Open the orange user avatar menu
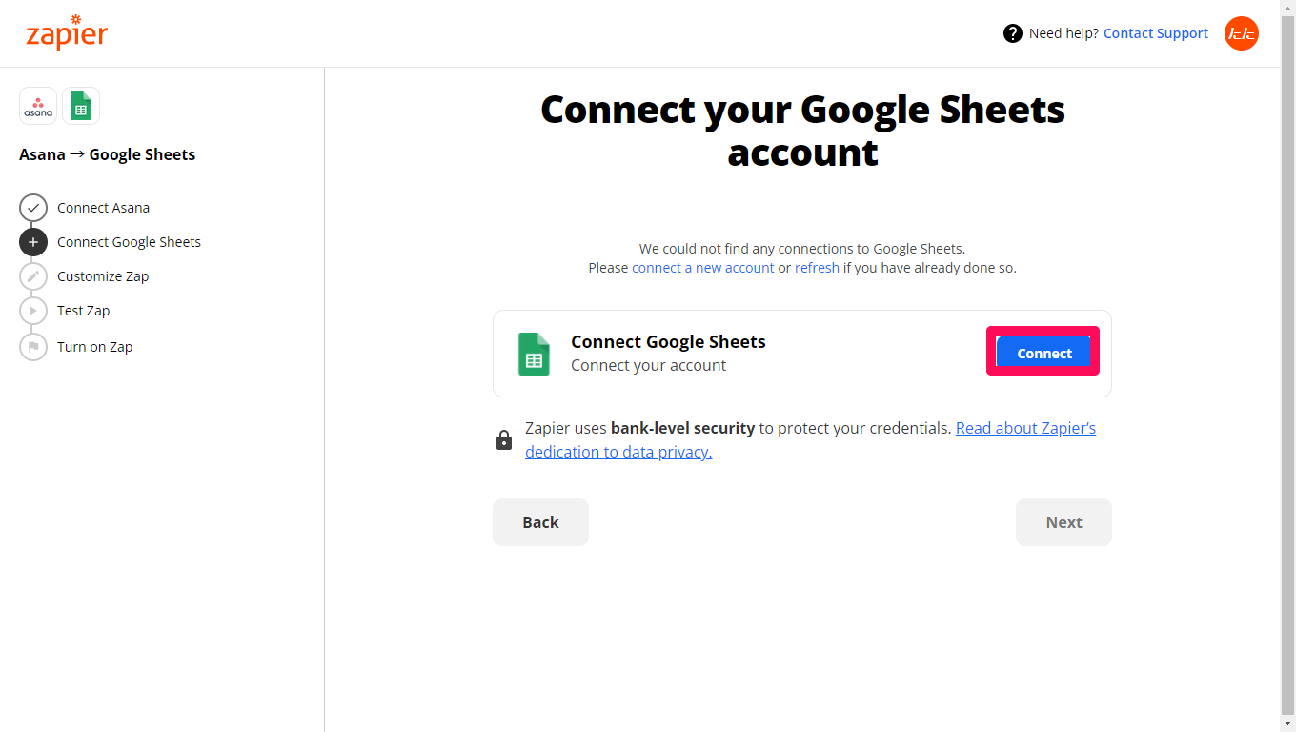Image resolution: width=1296 pixels, height=732 pixels. (x=1241, y=33)
